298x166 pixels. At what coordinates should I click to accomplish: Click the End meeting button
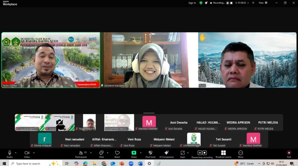(x=289, y=154)
